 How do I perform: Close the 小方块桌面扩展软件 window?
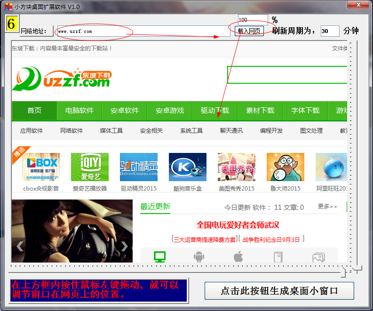359,5
